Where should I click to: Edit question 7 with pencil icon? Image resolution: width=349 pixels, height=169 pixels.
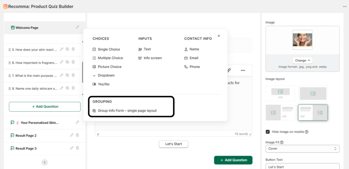tap(62, 75)
